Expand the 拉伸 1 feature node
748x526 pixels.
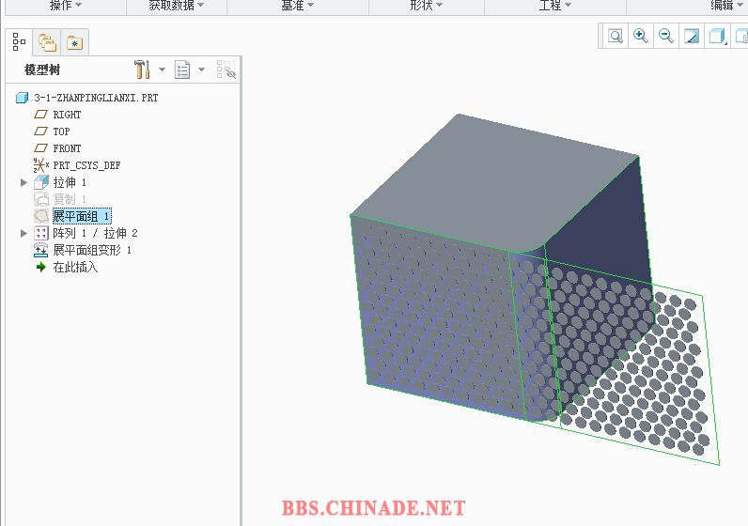(24, 182)
